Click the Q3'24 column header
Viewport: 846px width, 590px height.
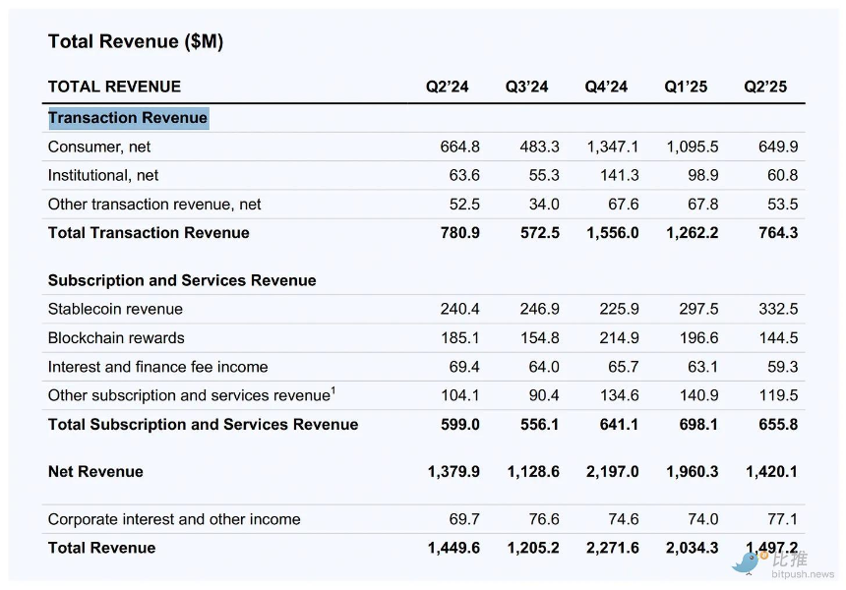pyautogui.click(x=526, y=87)
